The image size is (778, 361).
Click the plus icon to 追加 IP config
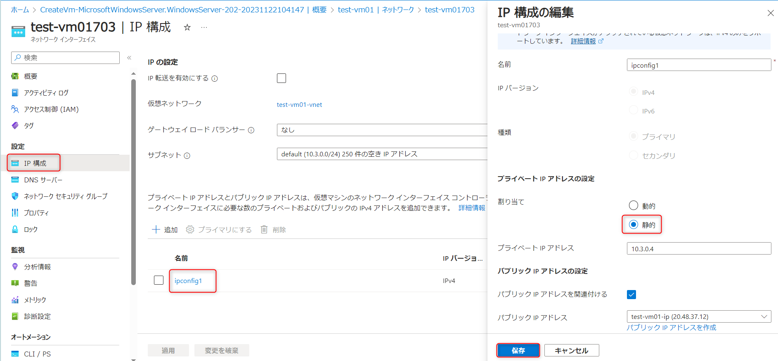[156, 229]
